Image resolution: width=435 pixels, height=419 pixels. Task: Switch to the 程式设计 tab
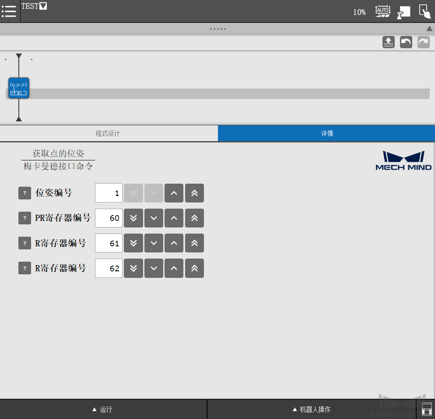(x=109, y=133)
